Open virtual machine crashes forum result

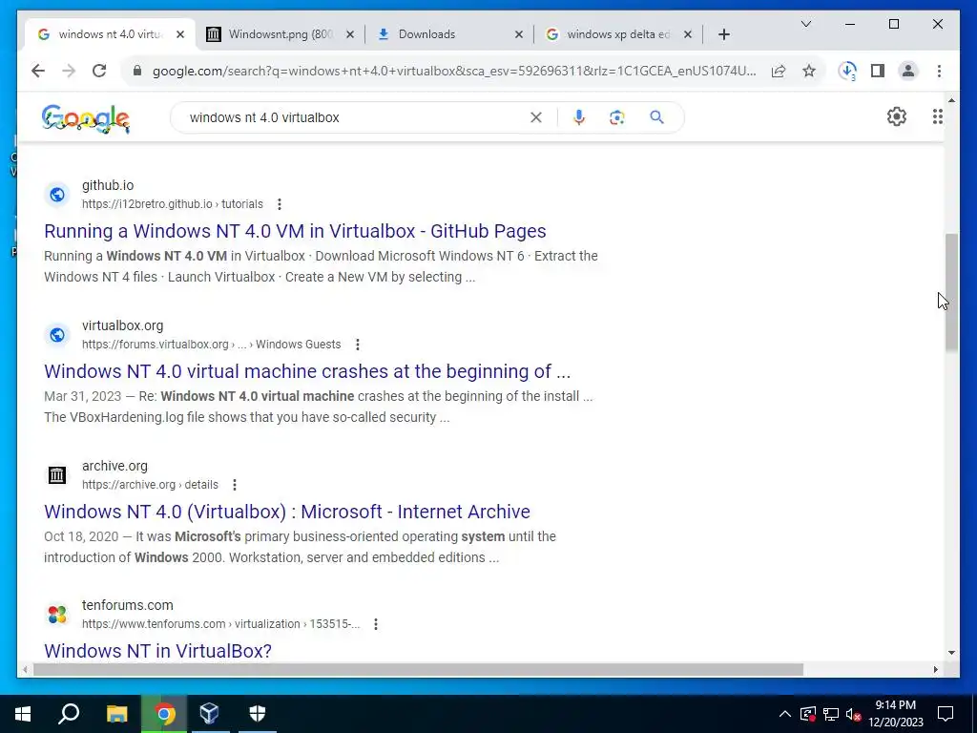307,371
